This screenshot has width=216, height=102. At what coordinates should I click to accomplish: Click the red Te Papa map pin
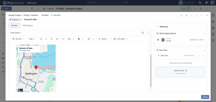pos(36,67)
